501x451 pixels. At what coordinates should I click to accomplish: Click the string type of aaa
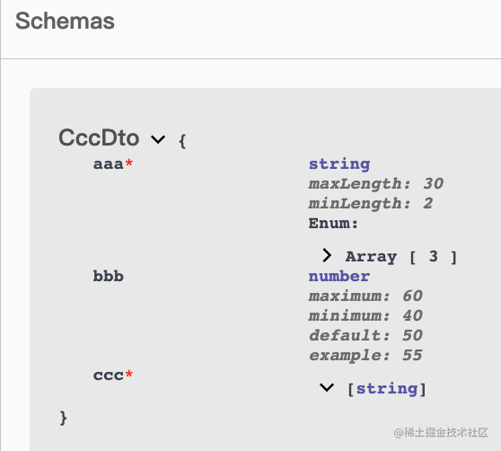[x=339, y=164]
